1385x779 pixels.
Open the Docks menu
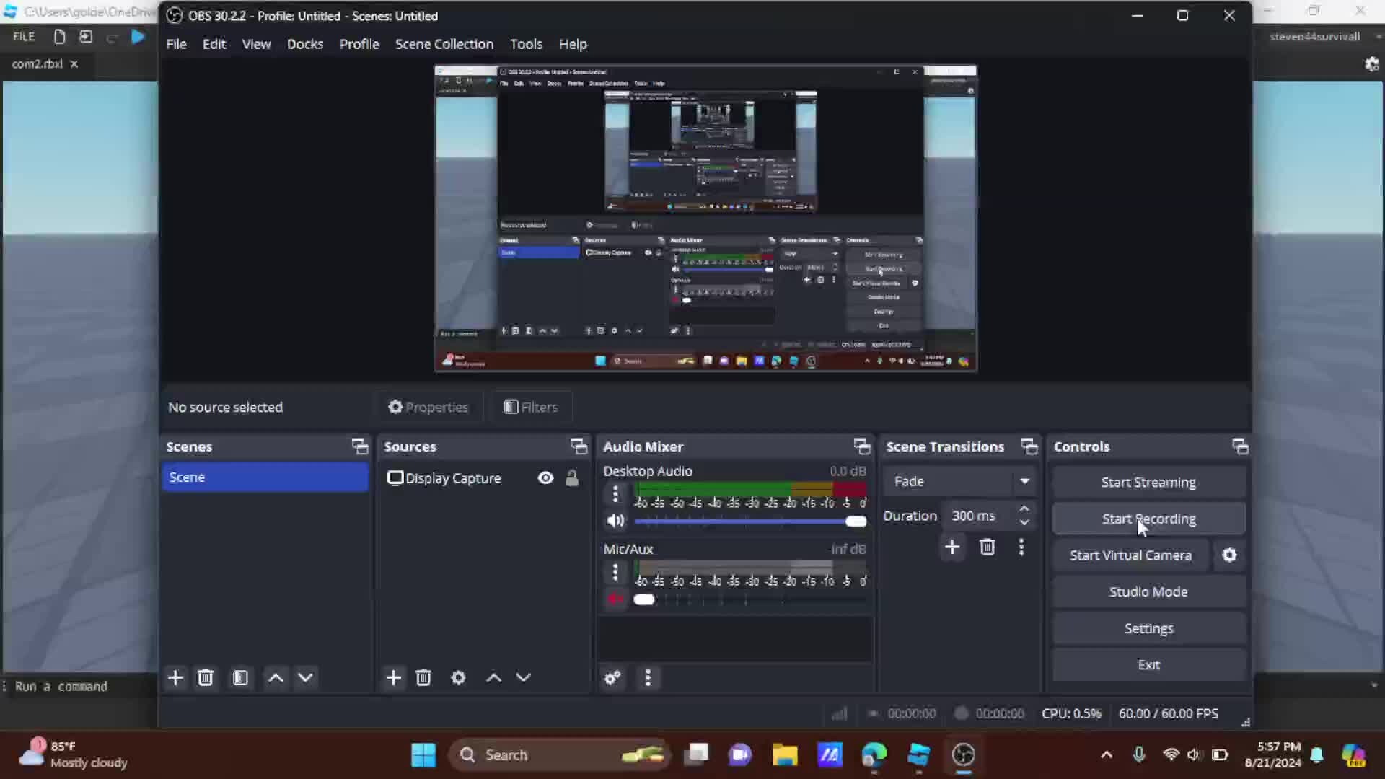click(304, 44)
